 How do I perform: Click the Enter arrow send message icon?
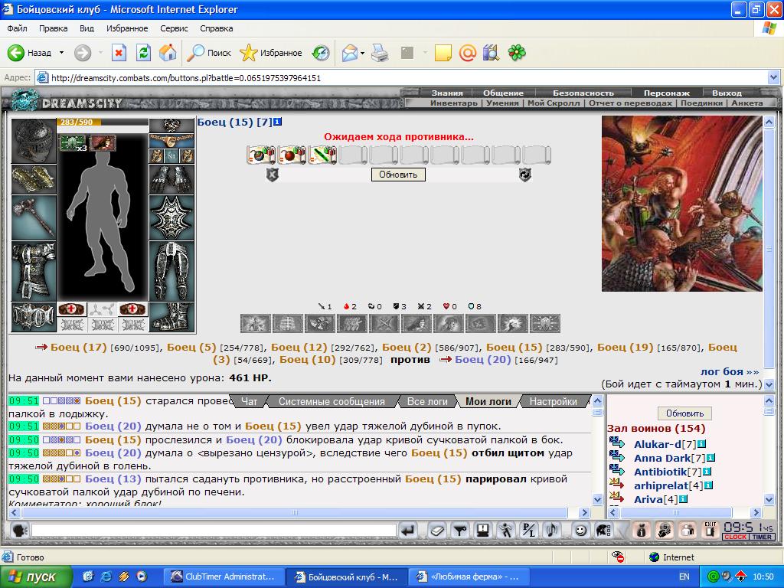409,531
